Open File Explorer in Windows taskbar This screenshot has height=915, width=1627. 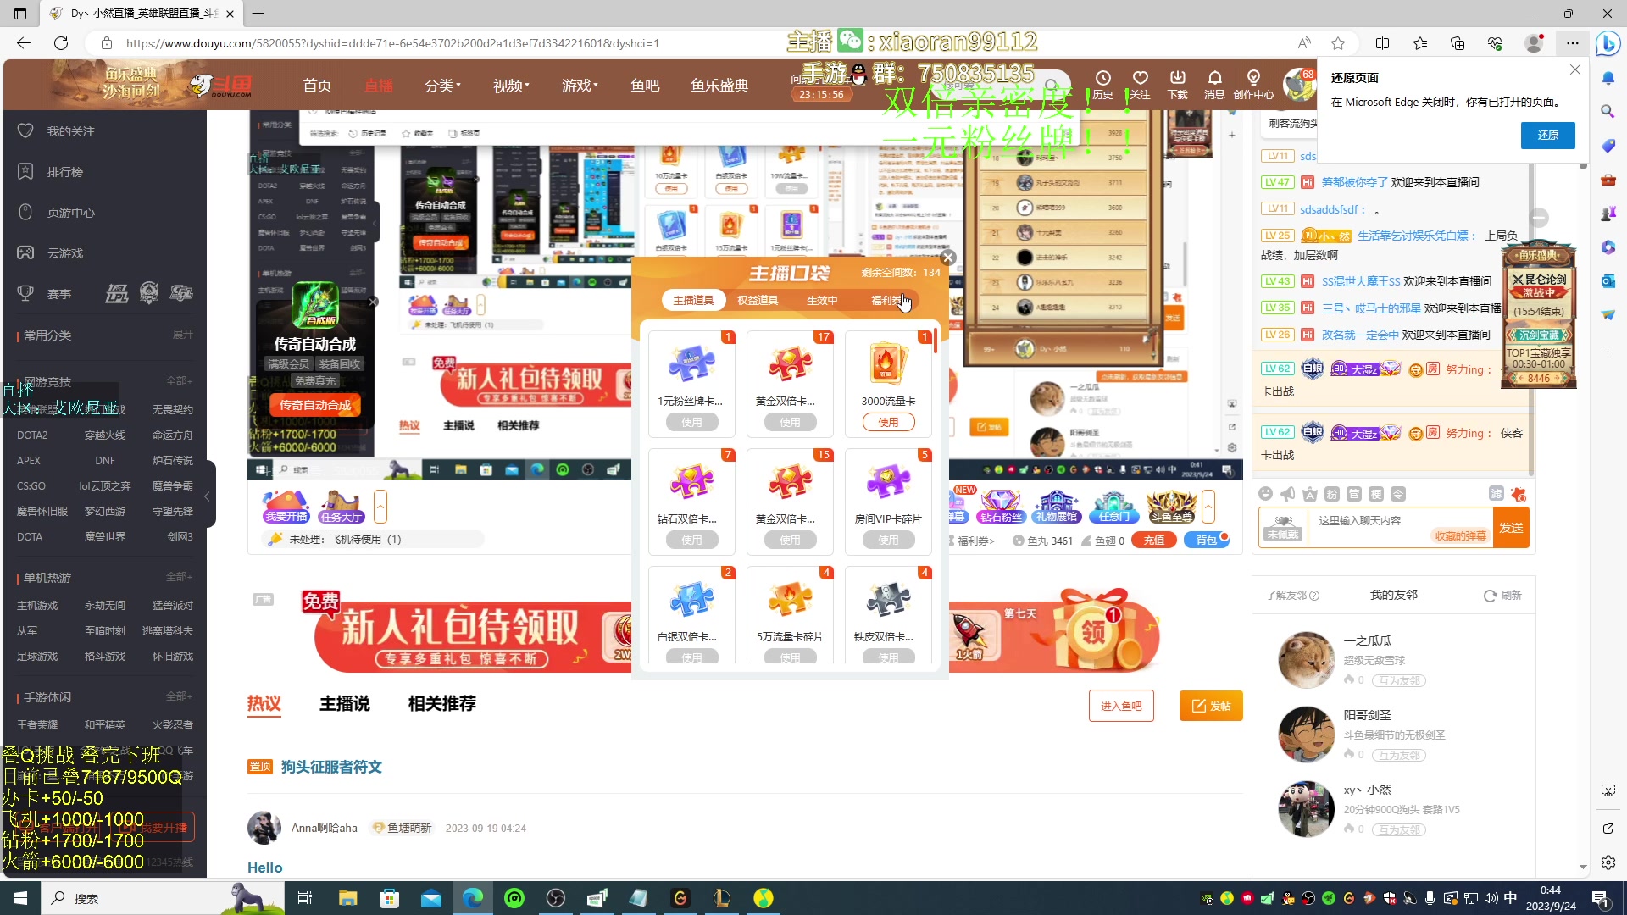pos(347,898)
